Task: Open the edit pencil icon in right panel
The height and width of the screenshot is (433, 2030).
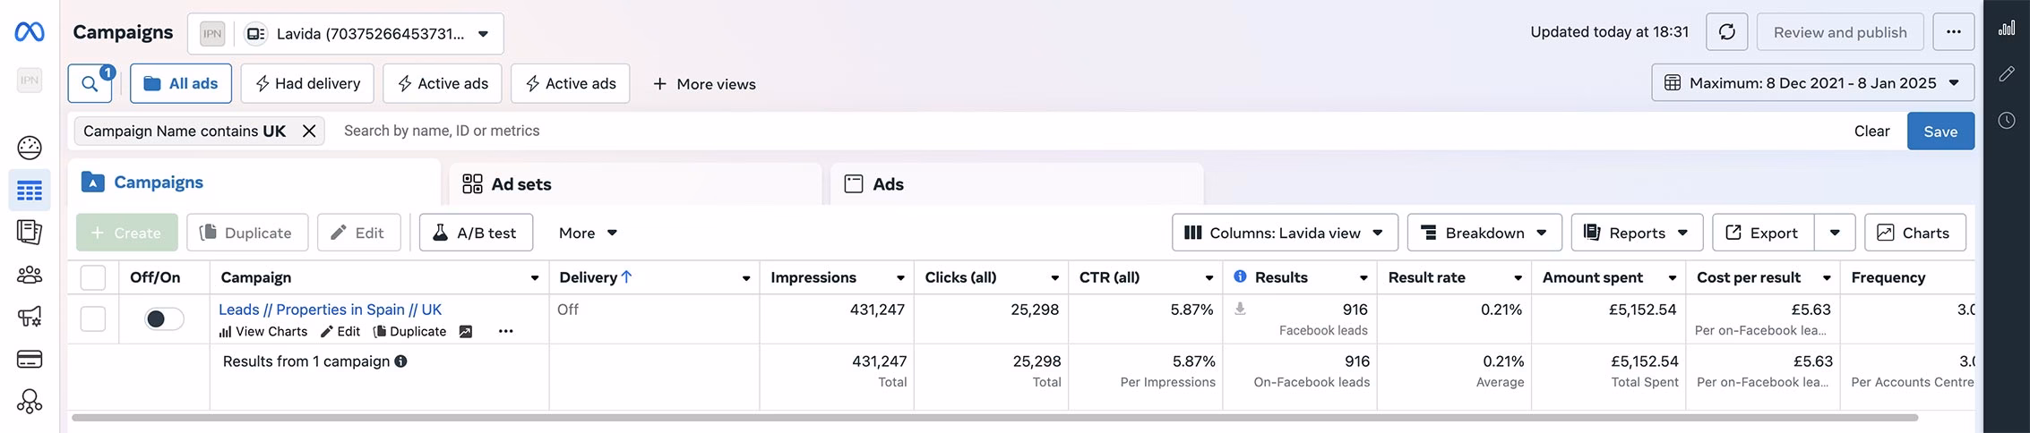Action: click(x=2007, y=74)
